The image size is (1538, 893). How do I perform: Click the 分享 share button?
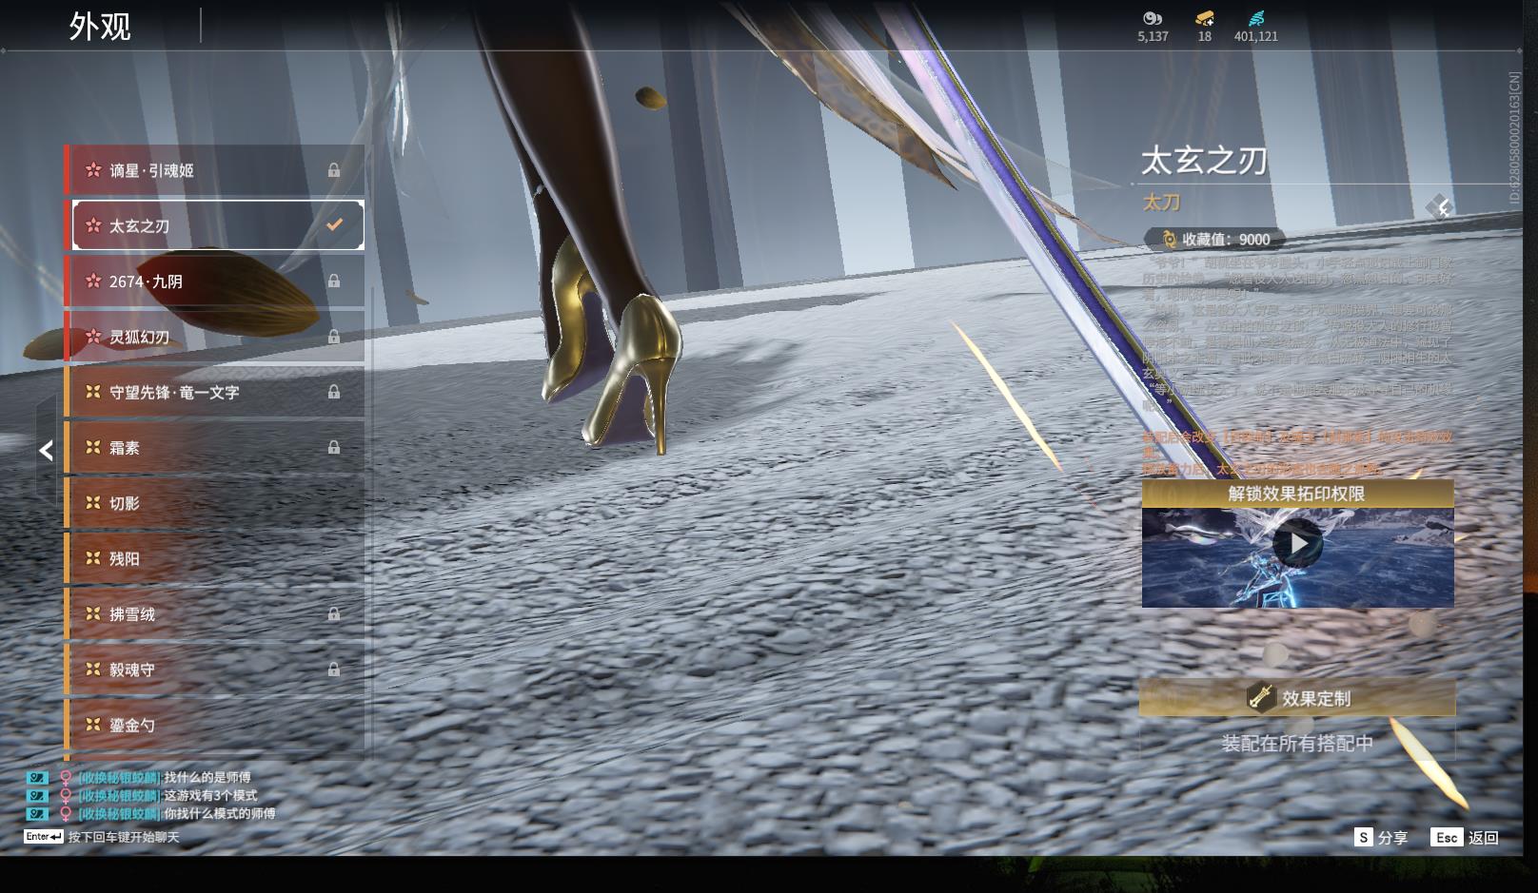coord(1381,837)
